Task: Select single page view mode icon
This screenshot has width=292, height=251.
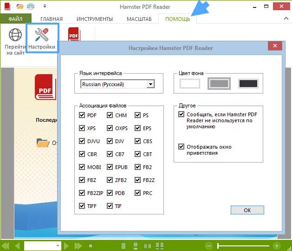Action: point(123,246)
